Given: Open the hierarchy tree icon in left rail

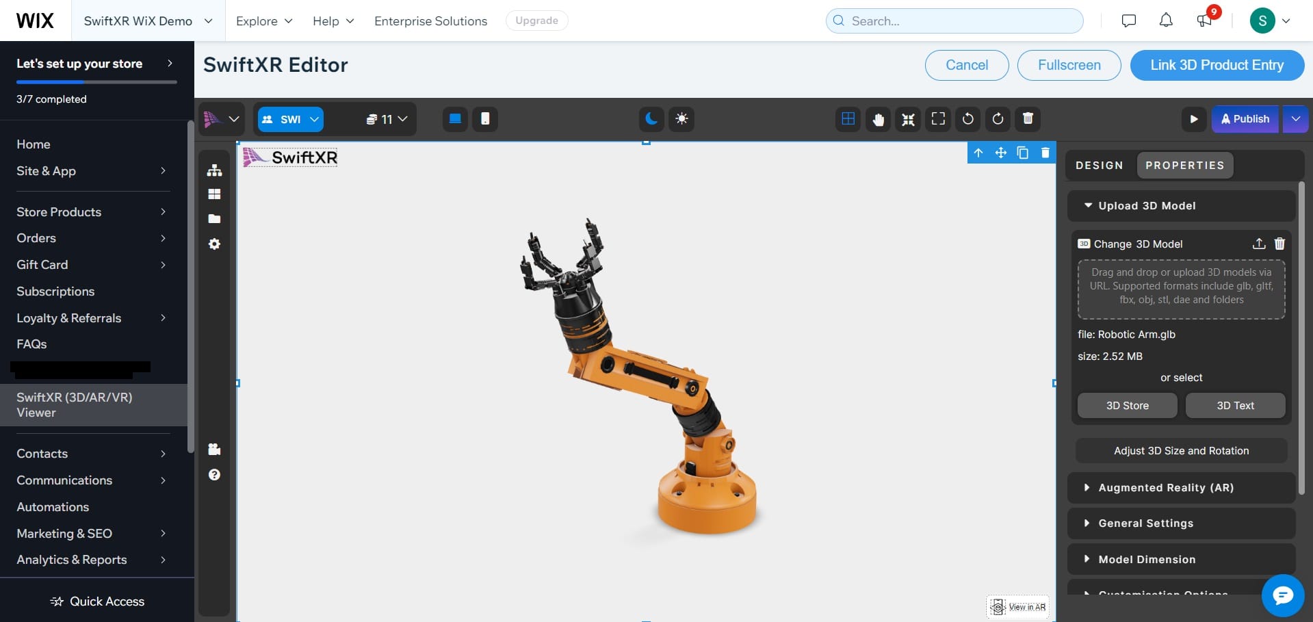Looking at the screenshot, I should coord(214,170).
